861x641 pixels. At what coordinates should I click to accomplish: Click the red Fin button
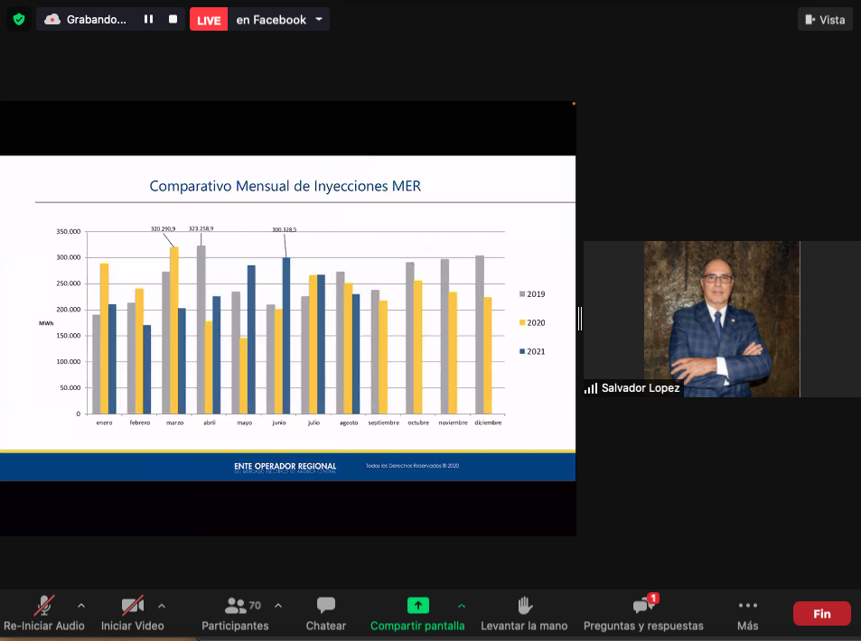821,614
